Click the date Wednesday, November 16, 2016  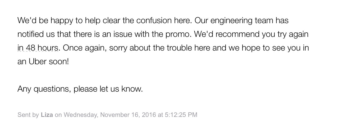pos(110,115)
